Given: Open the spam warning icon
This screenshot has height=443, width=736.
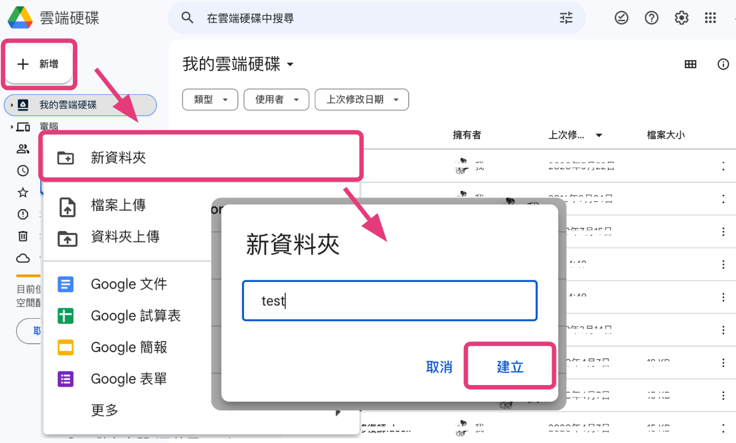Looking at the screenshot, I should (x=23, y=214).
